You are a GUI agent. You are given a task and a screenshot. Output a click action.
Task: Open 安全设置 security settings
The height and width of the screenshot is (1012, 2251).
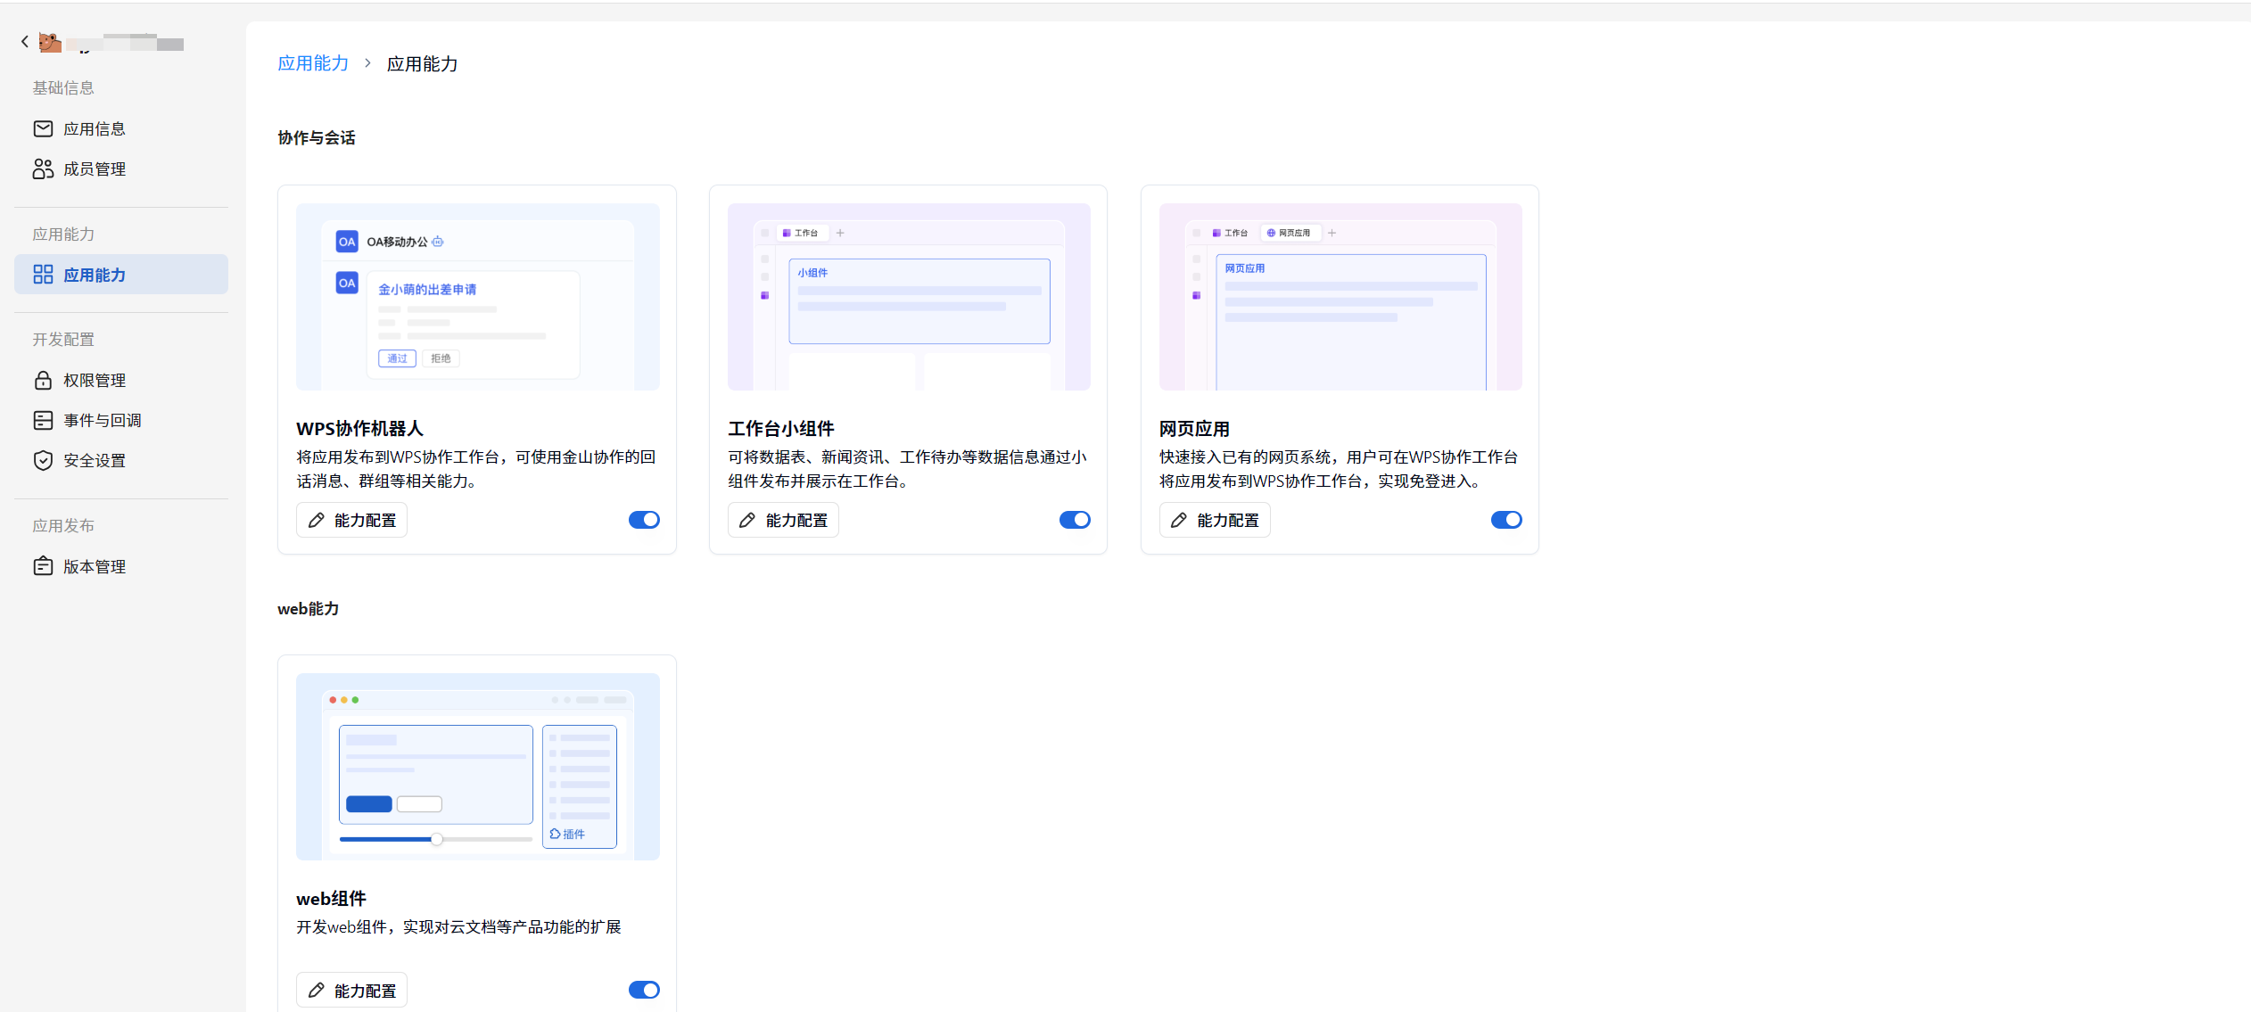(x=94, y=459)
